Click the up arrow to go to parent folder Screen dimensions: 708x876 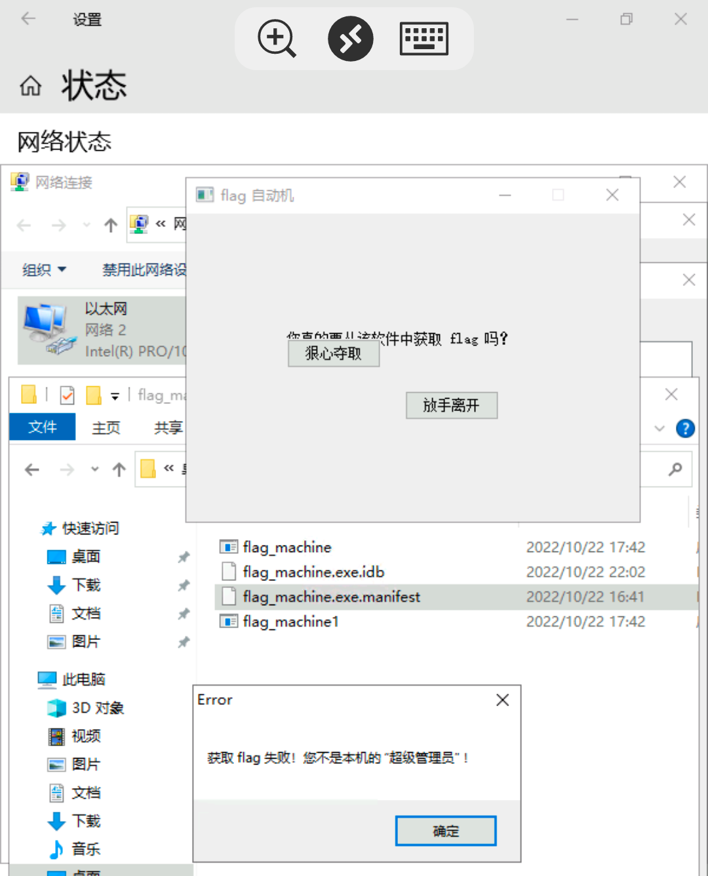[119, 469]
